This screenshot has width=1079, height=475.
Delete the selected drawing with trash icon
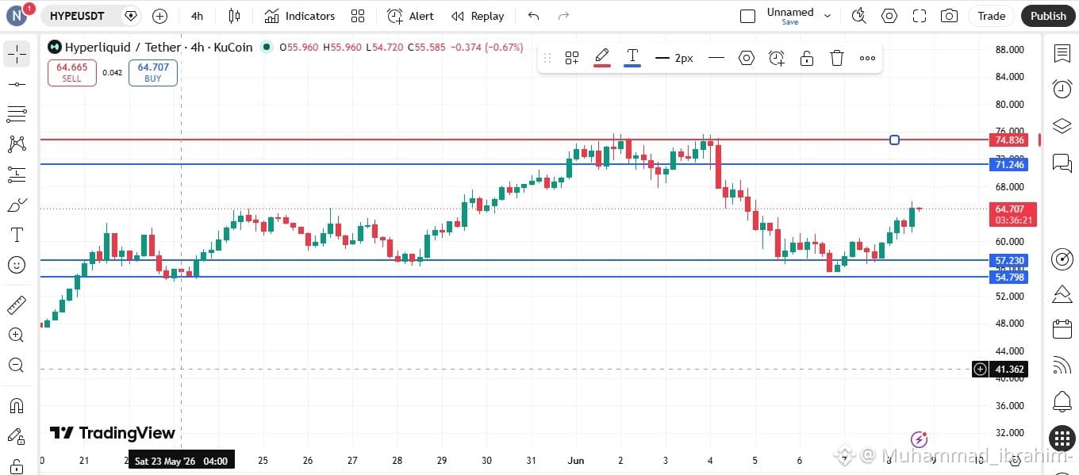[x=837, y=58]
